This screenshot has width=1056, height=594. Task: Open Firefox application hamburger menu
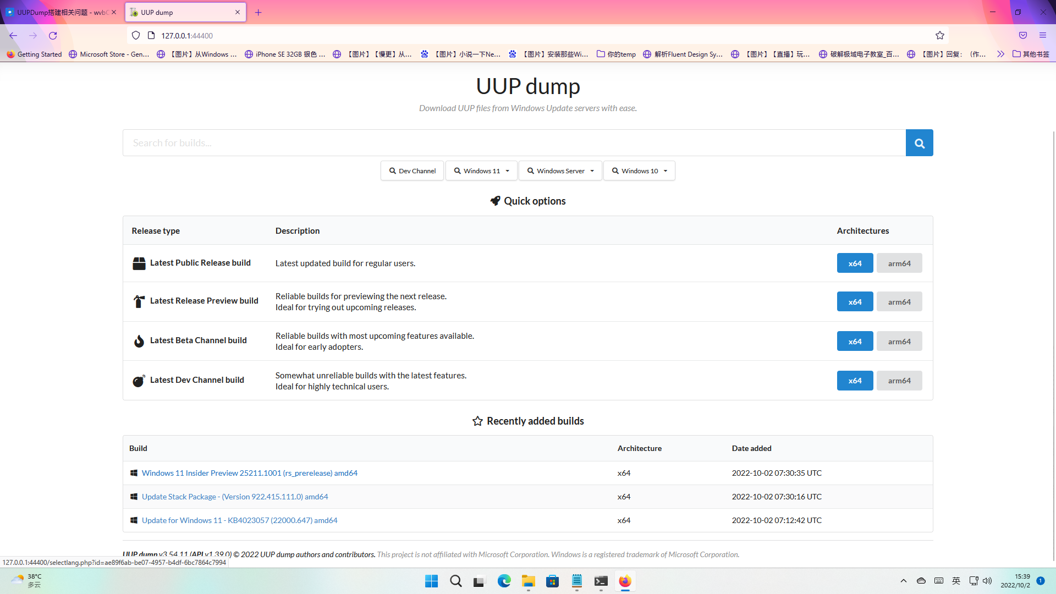(1043, 36)
